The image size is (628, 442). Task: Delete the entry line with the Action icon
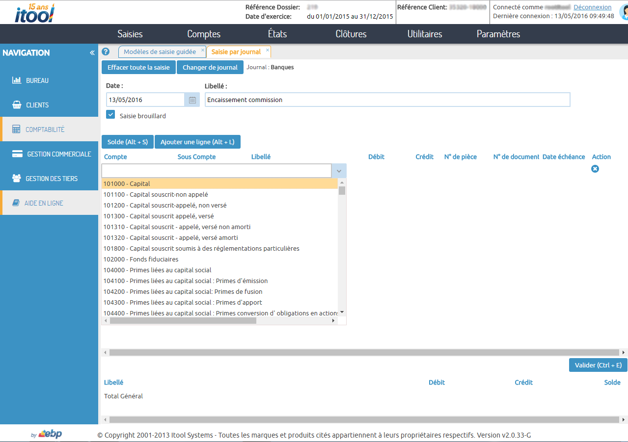[595, 169]
